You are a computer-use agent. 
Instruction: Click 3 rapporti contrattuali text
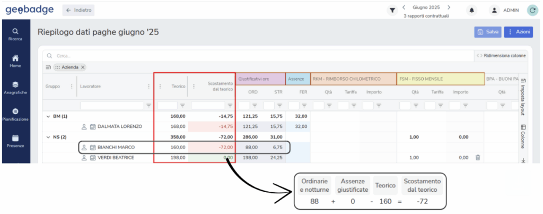[x=426, y=16]
